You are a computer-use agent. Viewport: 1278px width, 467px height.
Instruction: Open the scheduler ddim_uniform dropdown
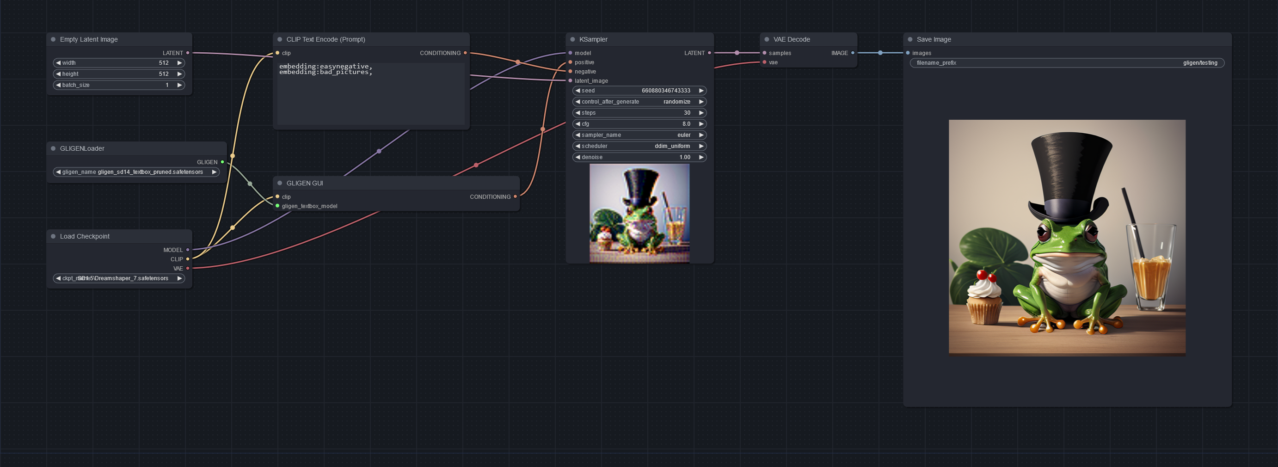639,146
